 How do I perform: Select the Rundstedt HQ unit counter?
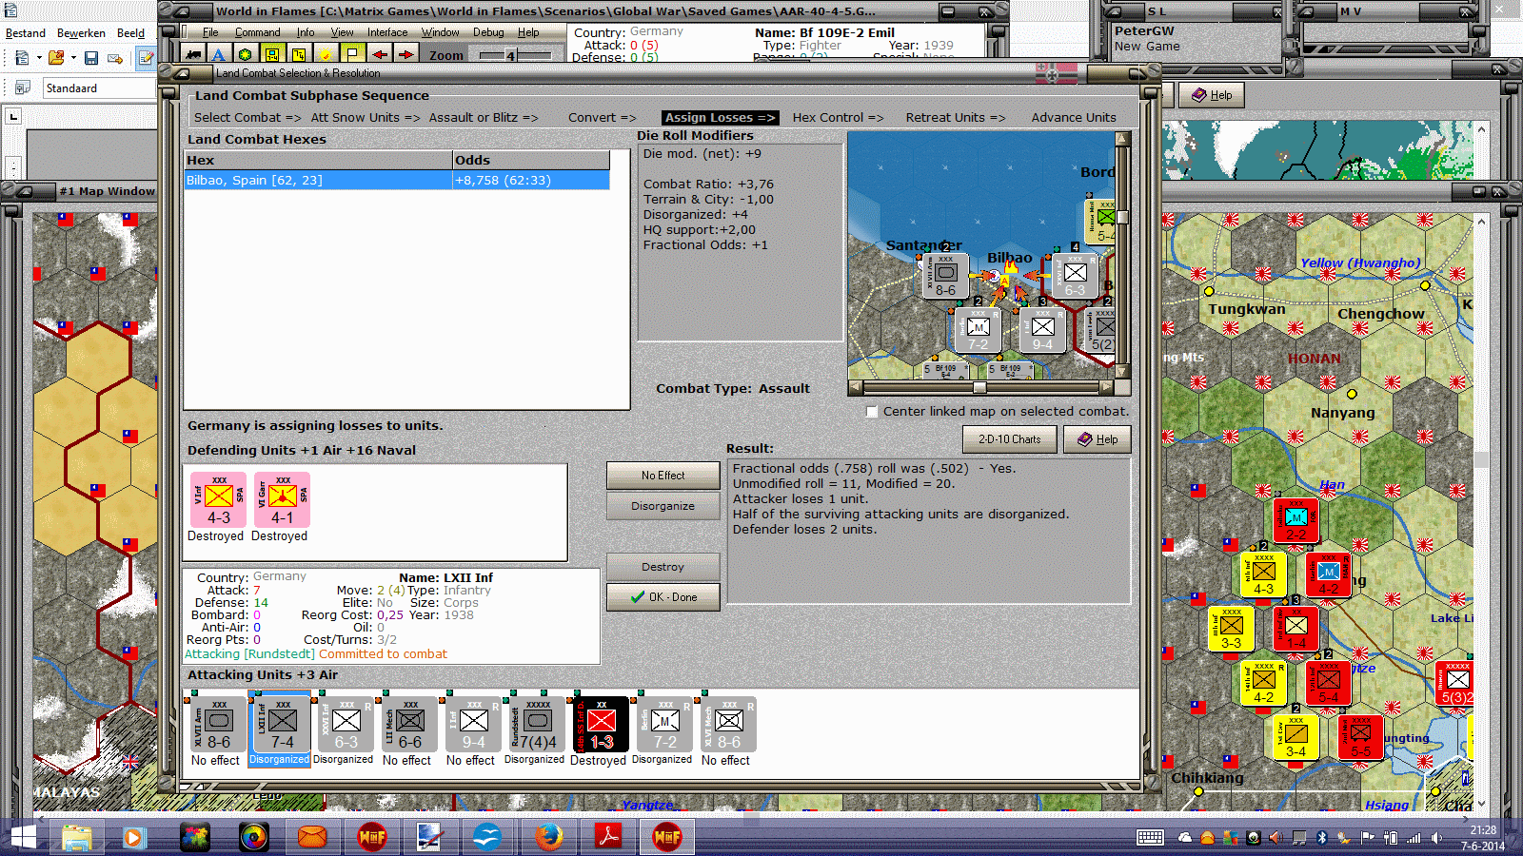pyautogui.click(x=537, y=725)
